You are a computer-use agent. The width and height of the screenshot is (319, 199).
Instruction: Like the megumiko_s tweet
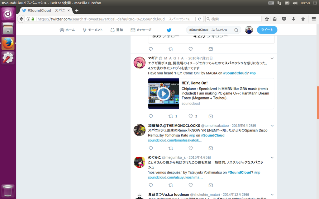191,185
